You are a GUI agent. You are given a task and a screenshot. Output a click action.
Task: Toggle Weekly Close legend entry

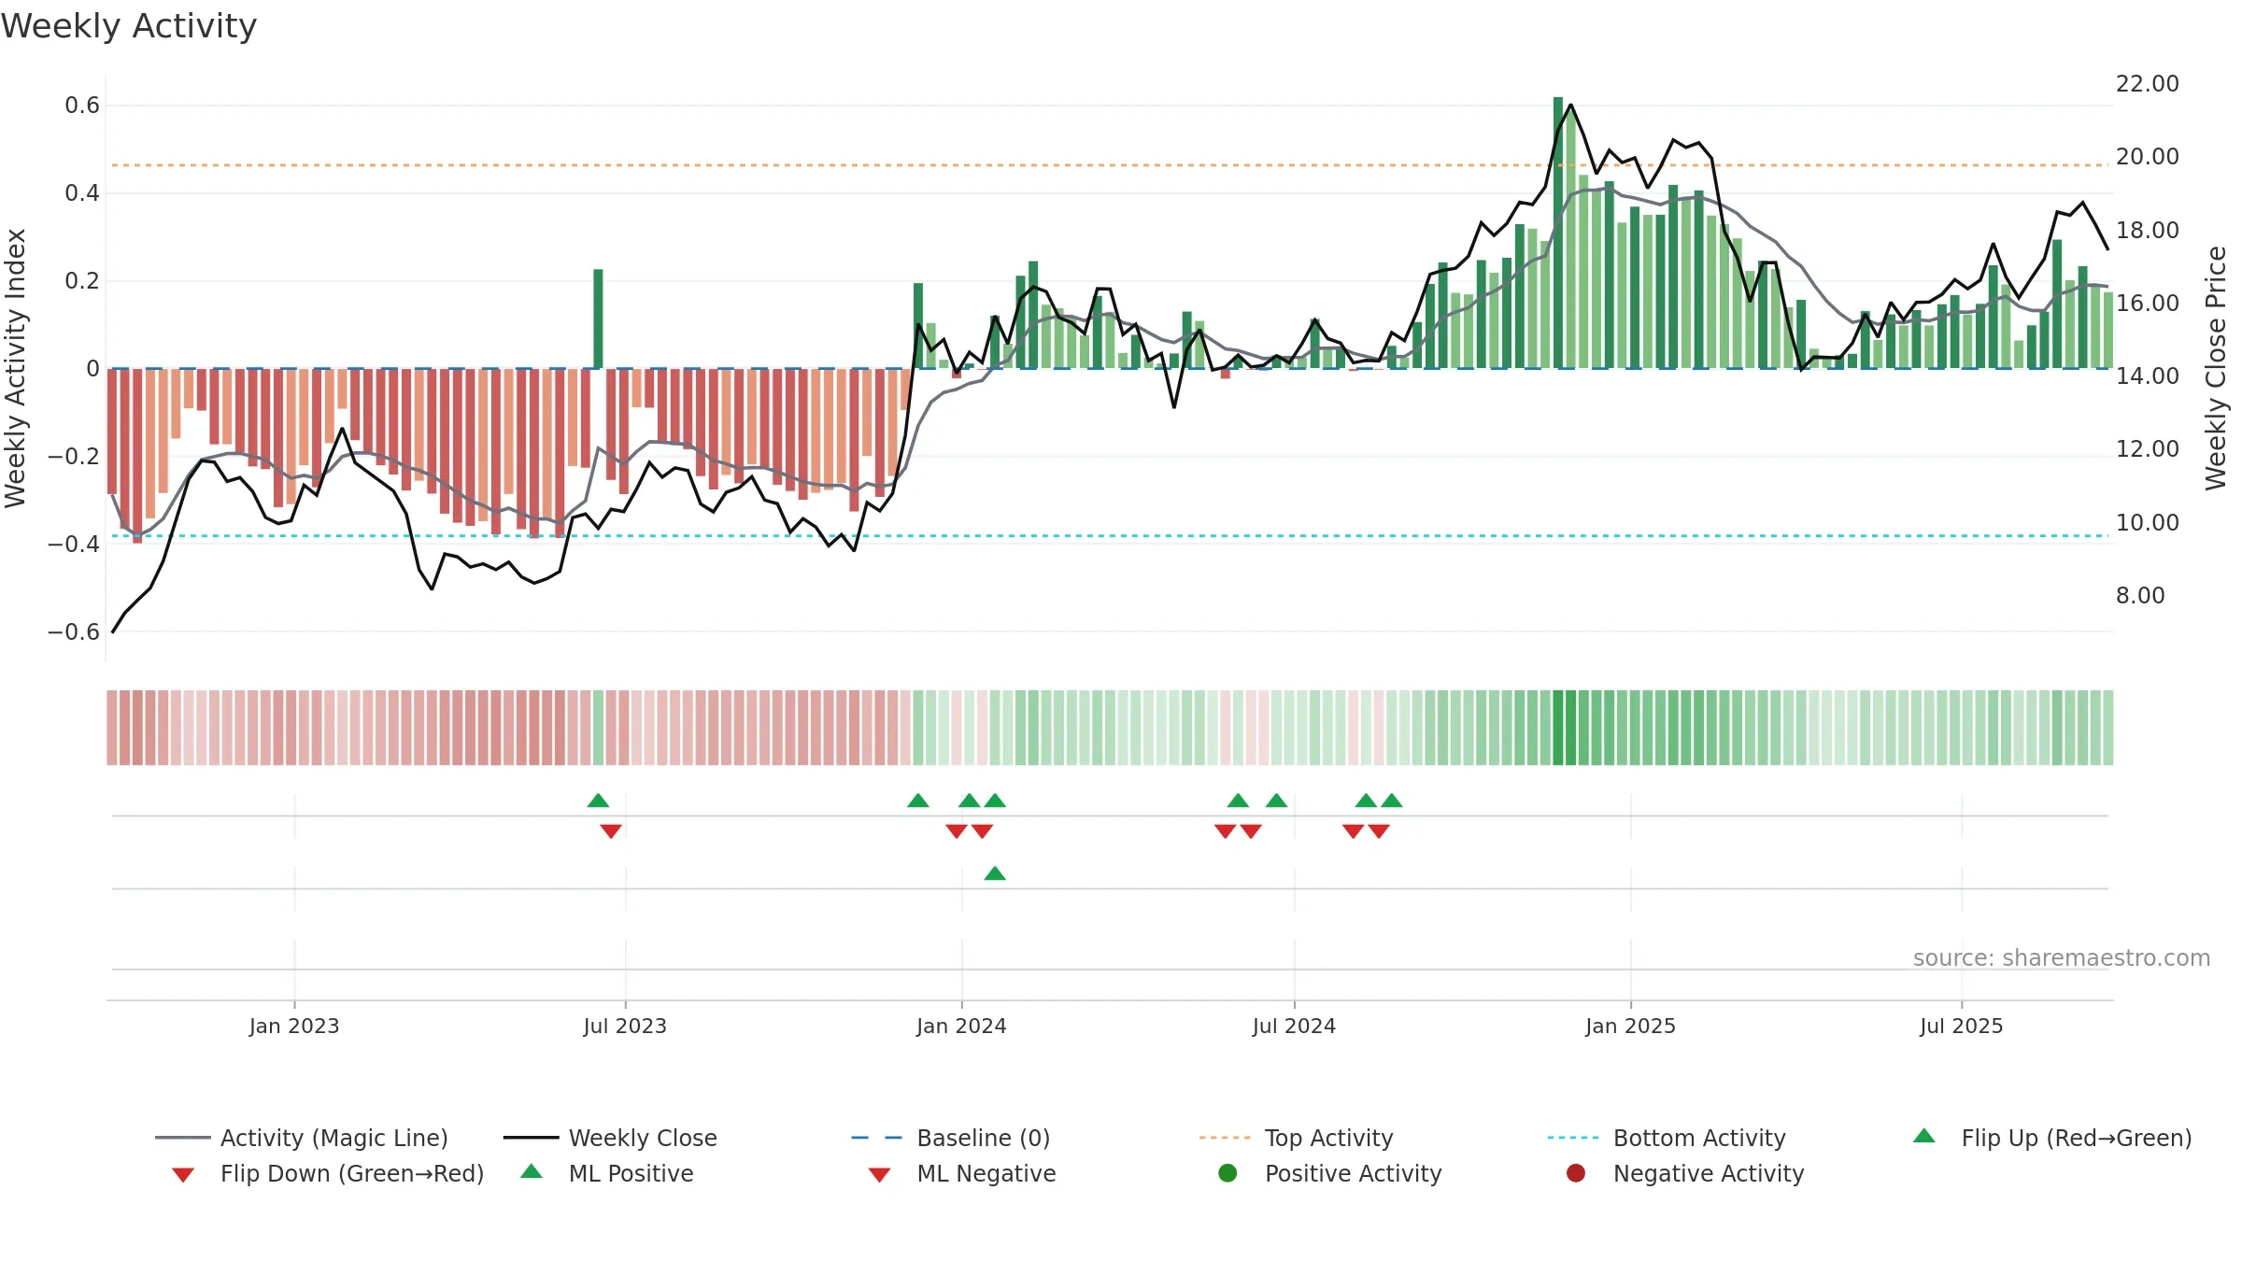pyautogui.click(x=610, y=1138)
